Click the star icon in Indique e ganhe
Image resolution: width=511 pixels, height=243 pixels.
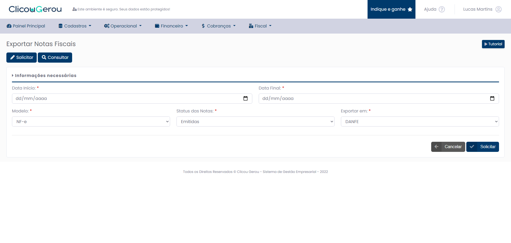tap(410, 9)
